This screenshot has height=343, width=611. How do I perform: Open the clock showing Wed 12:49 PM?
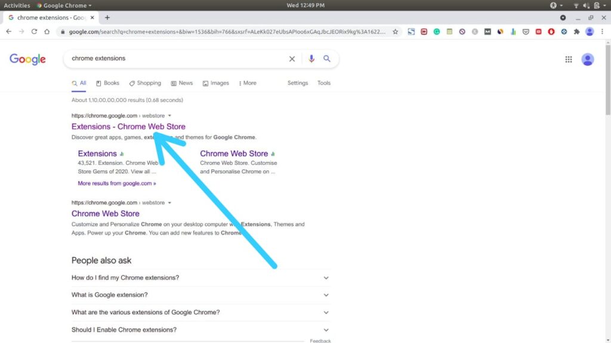pyautogui.click(x=305, y=5)
